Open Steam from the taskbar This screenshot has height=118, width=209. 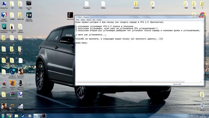tap(23, 116)
